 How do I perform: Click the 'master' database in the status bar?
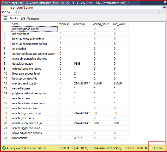[x=129, y=148]
